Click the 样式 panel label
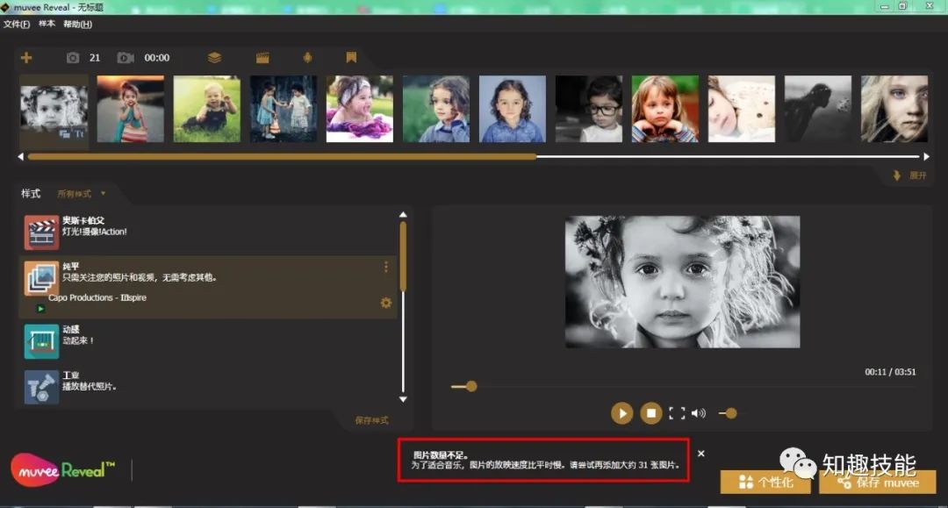Viewport: 948px width, 508px height. tap(30, 193)
